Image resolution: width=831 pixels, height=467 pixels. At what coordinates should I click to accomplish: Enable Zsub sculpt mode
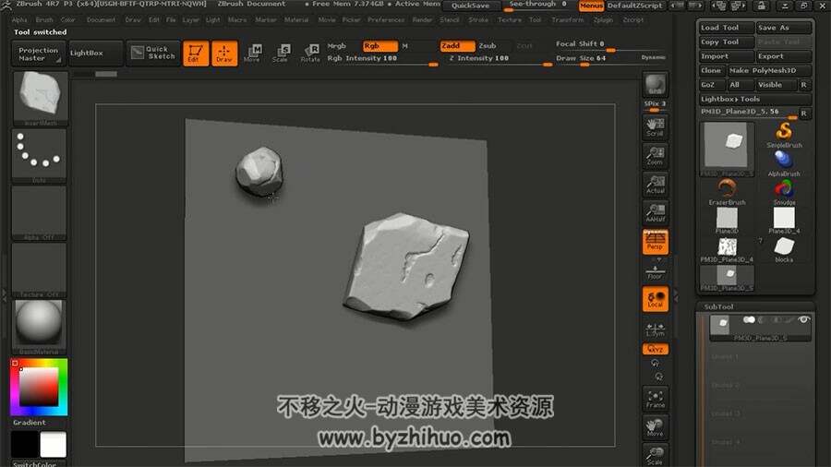[x=488, y=46]
